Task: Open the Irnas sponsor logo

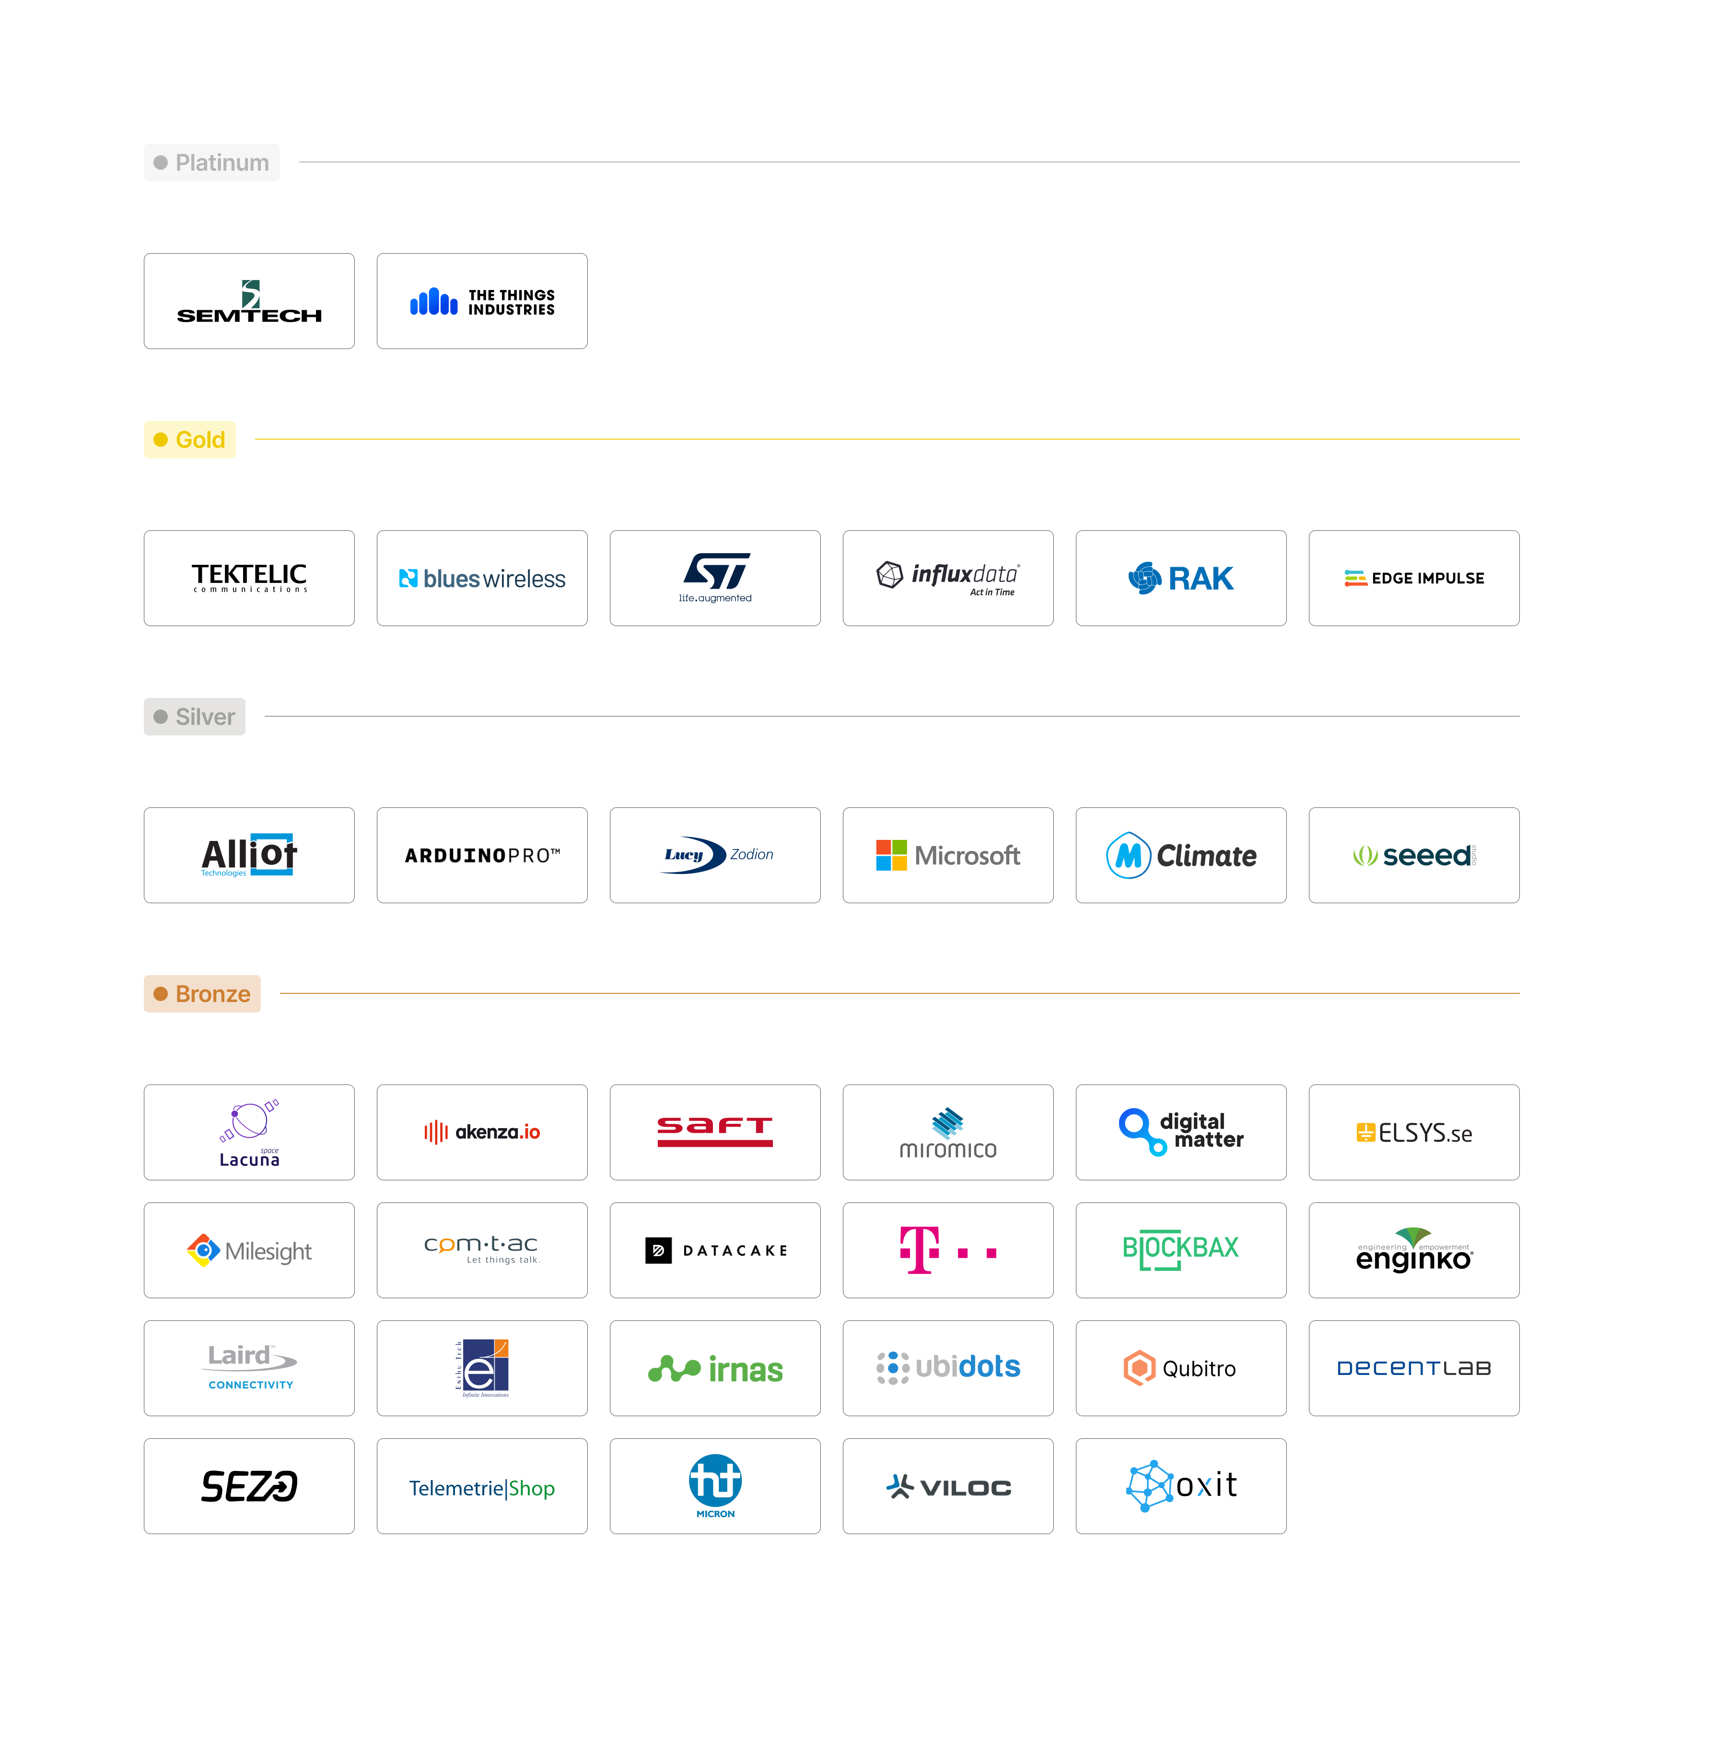Action: pyautogui.click(x=715, y=1368)
